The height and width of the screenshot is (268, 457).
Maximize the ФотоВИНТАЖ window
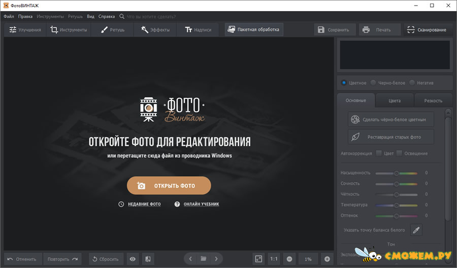click(432, 6)
